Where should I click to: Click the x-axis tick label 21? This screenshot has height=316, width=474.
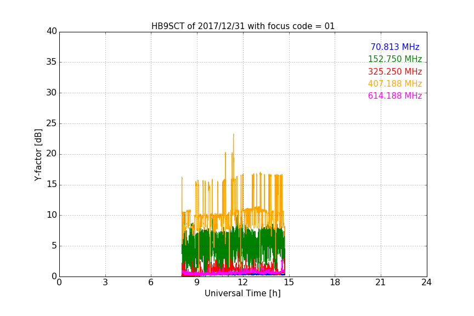(381, 283)
